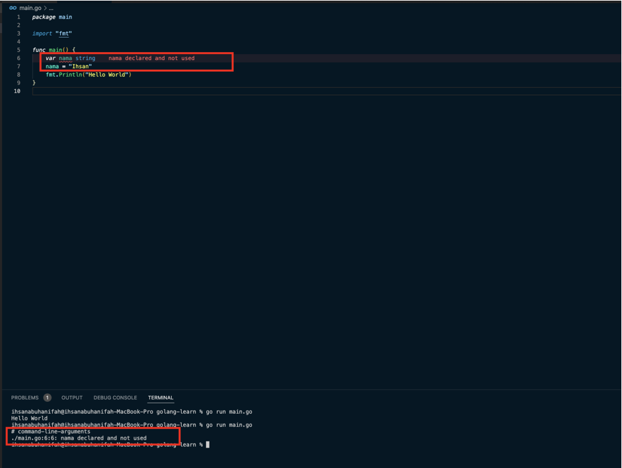
Task: Click 'Hello World' terminal output
Action: [29, 418]
